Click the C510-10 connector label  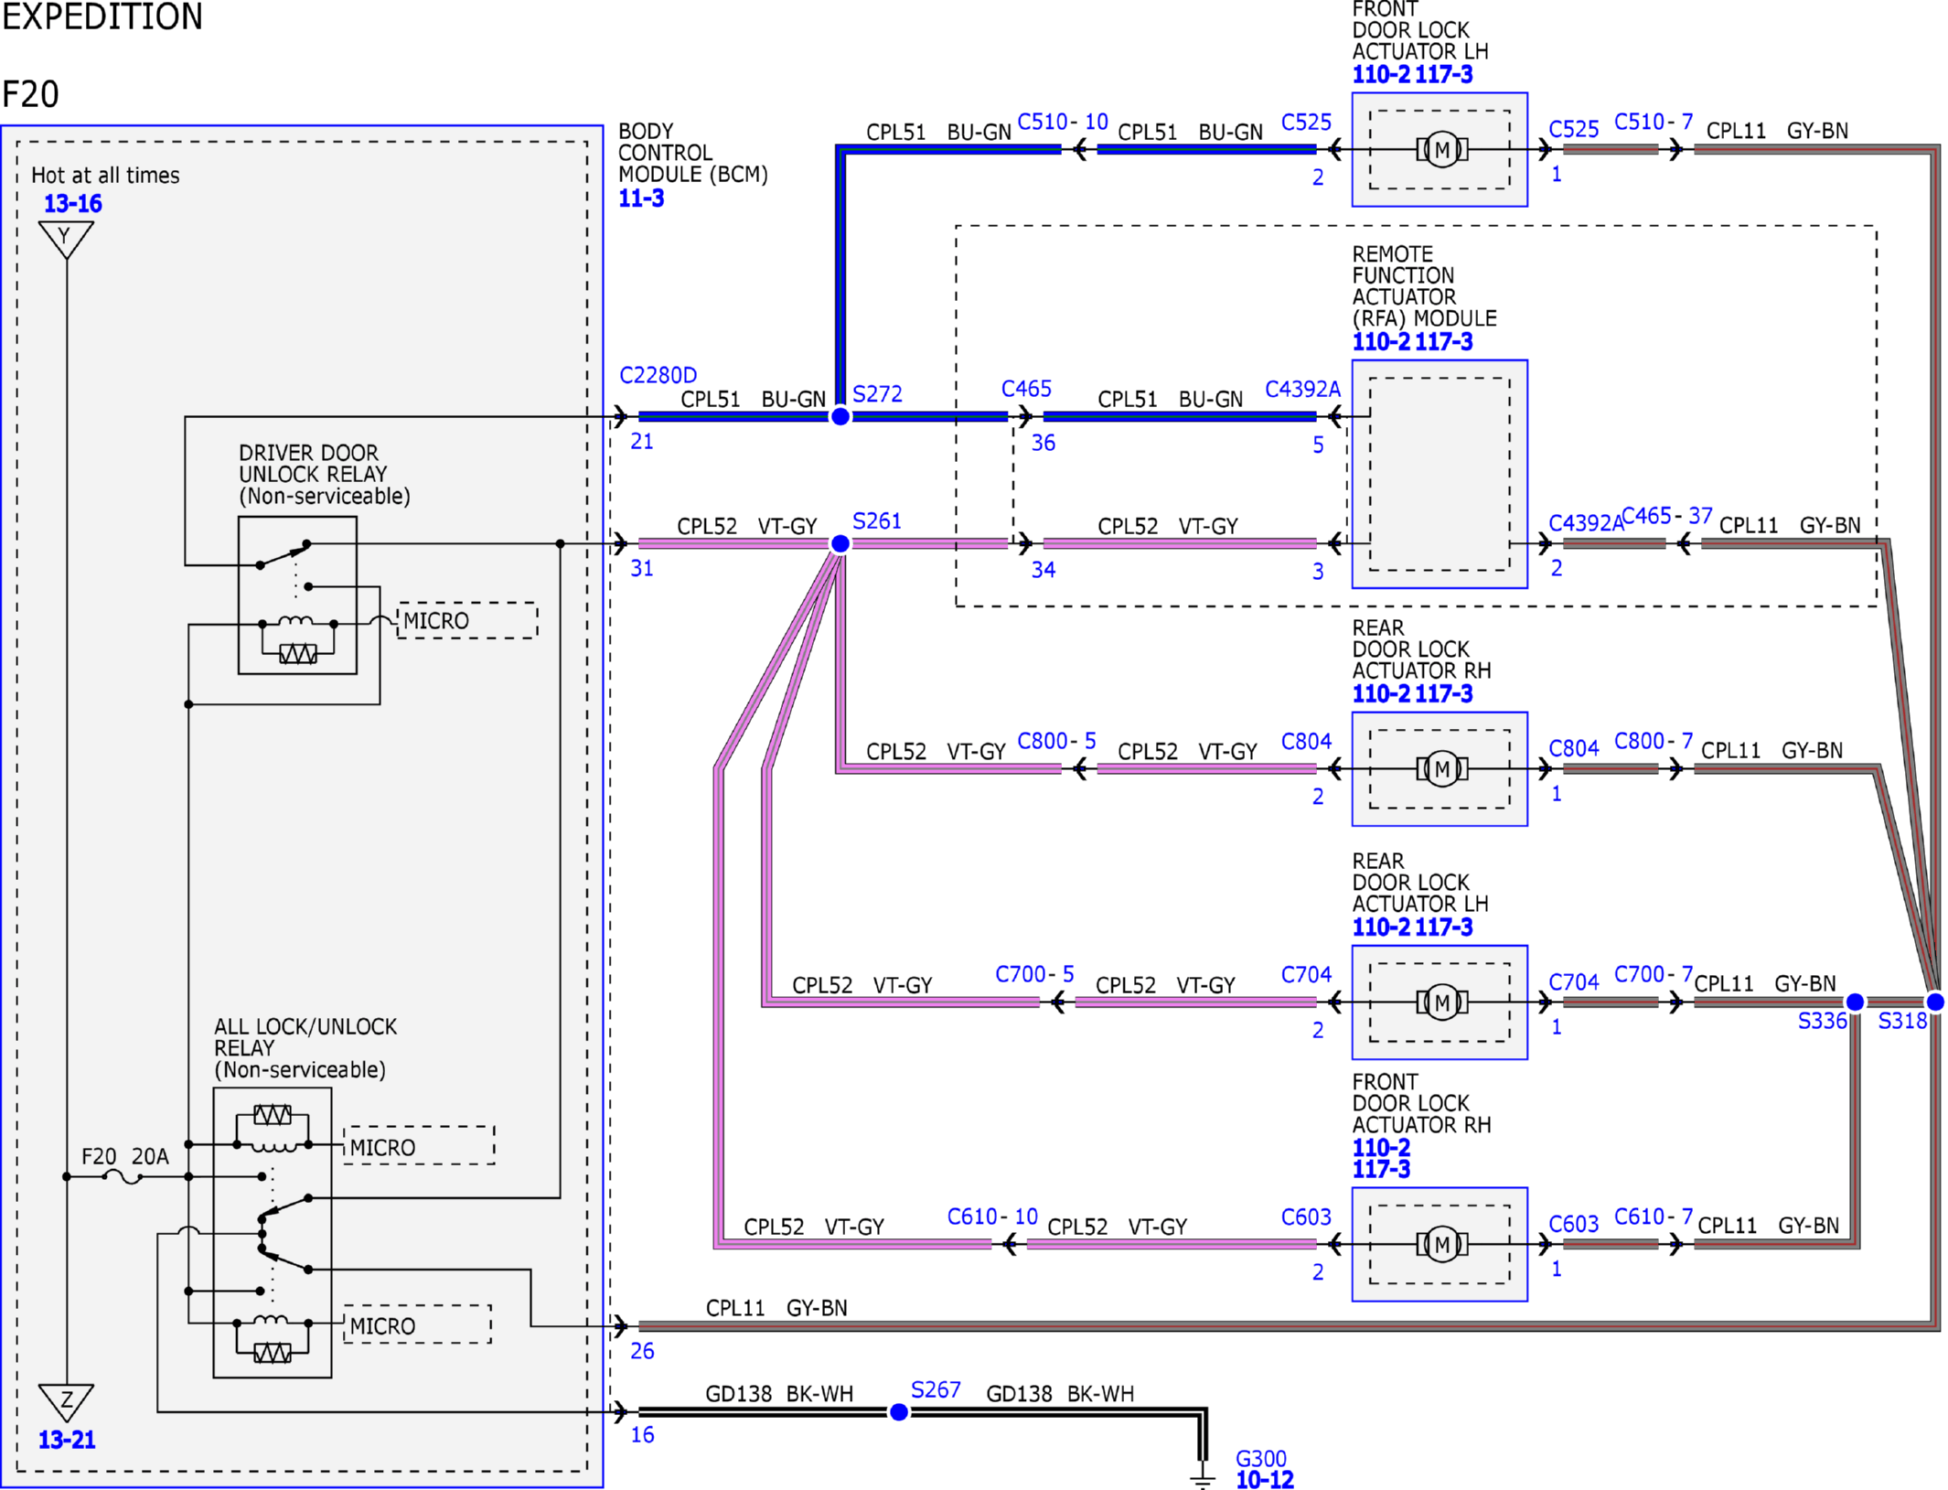click(1063, 123)
